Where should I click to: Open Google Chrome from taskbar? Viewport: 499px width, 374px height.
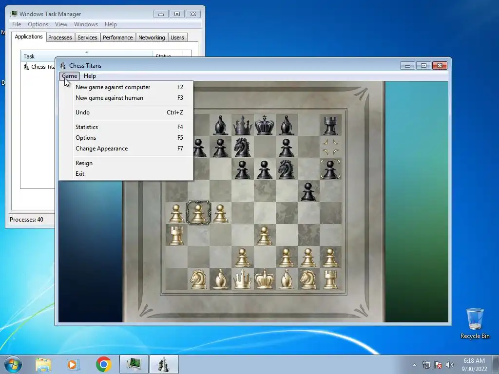click(103, 364)
